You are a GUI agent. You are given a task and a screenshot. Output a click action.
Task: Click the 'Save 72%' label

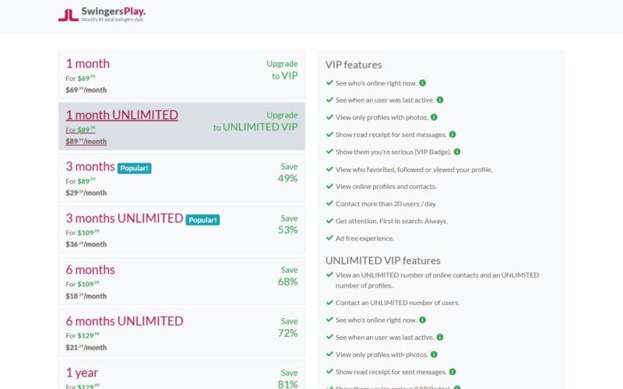click(287, 327)
